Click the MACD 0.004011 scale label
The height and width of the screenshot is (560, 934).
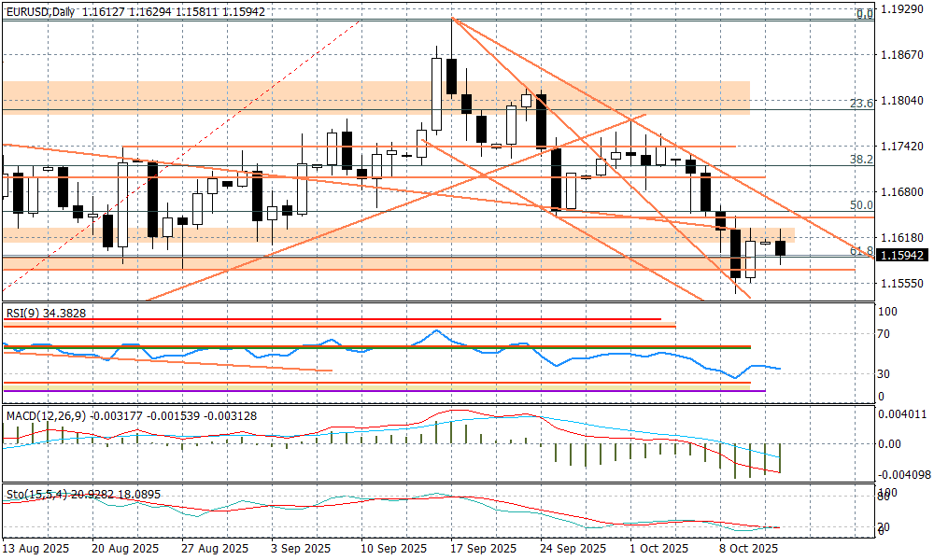point(903,414)
